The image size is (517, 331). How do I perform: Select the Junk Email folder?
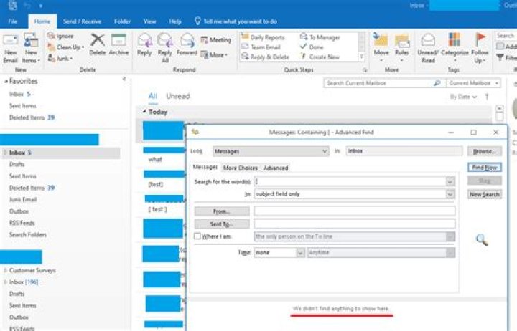coord(23,199)
